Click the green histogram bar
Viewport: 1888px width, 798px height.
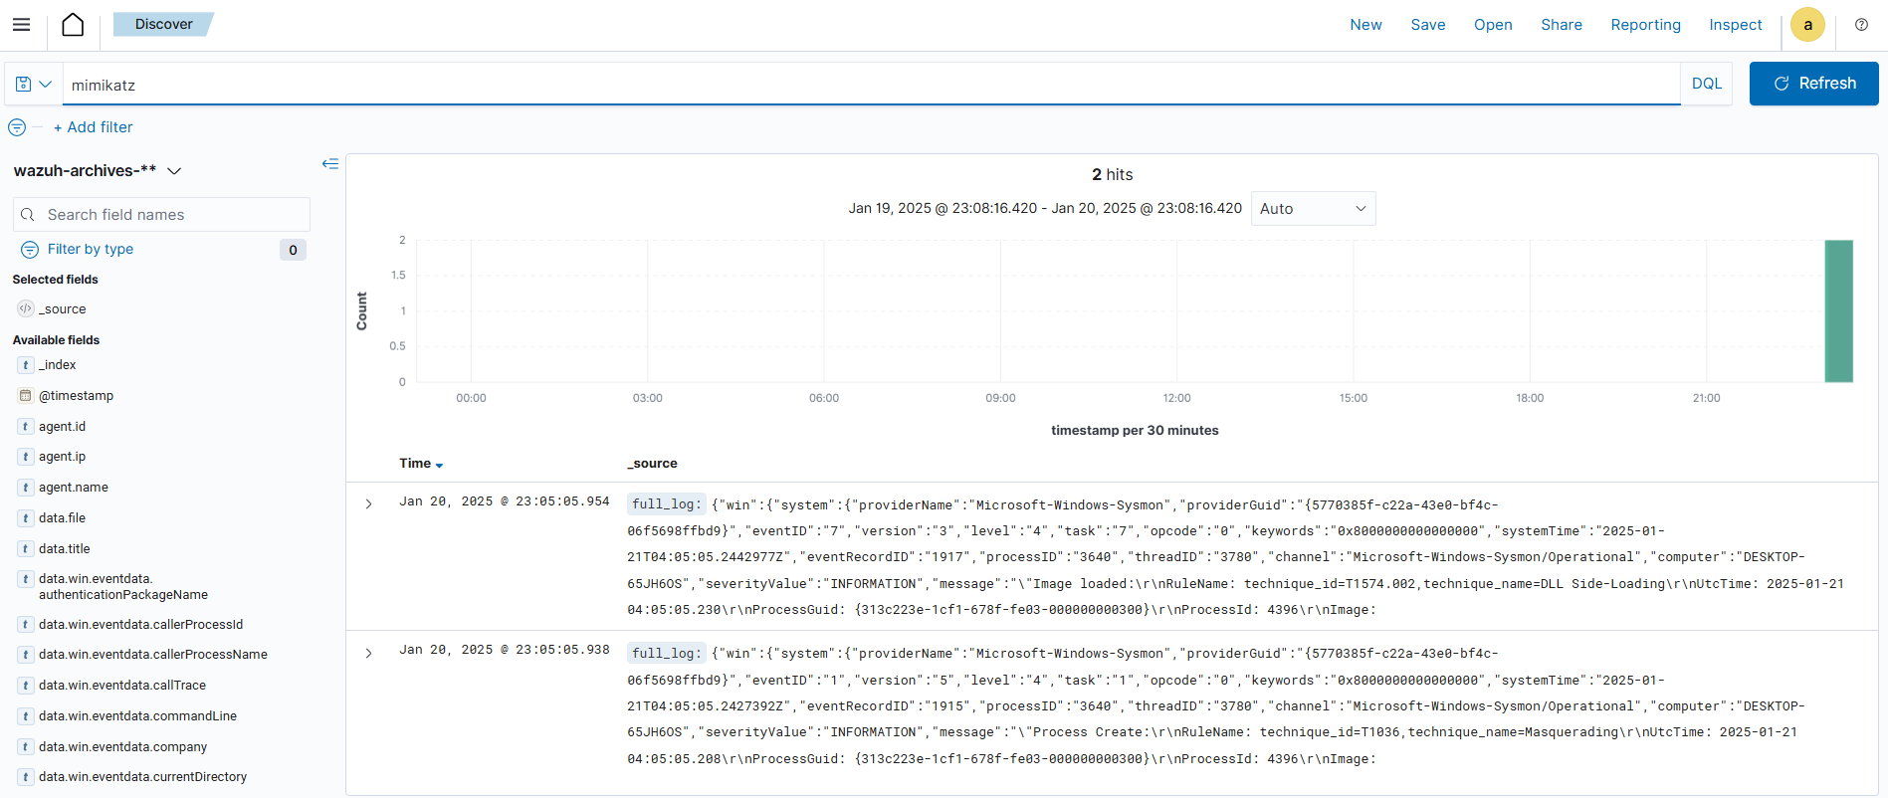(x=1838, y=310)
